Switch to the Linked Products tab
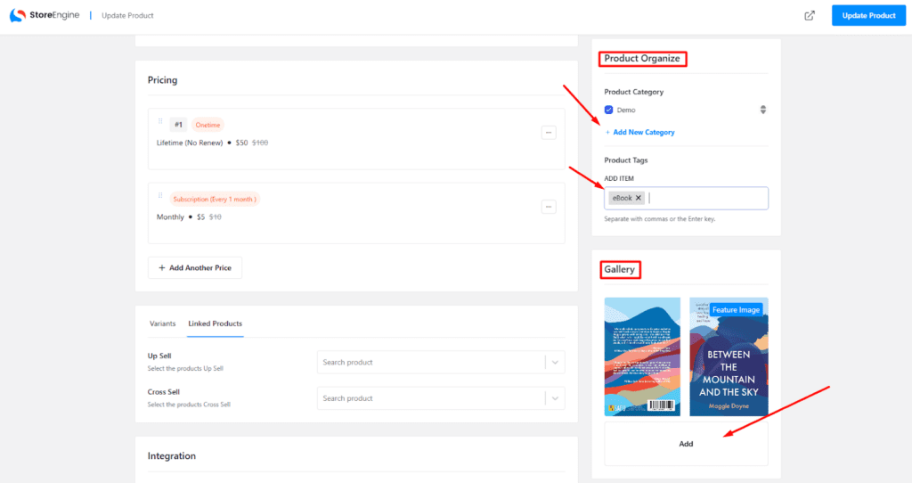The width and height of the screenshot is (912, 483). tap(216, 323)
